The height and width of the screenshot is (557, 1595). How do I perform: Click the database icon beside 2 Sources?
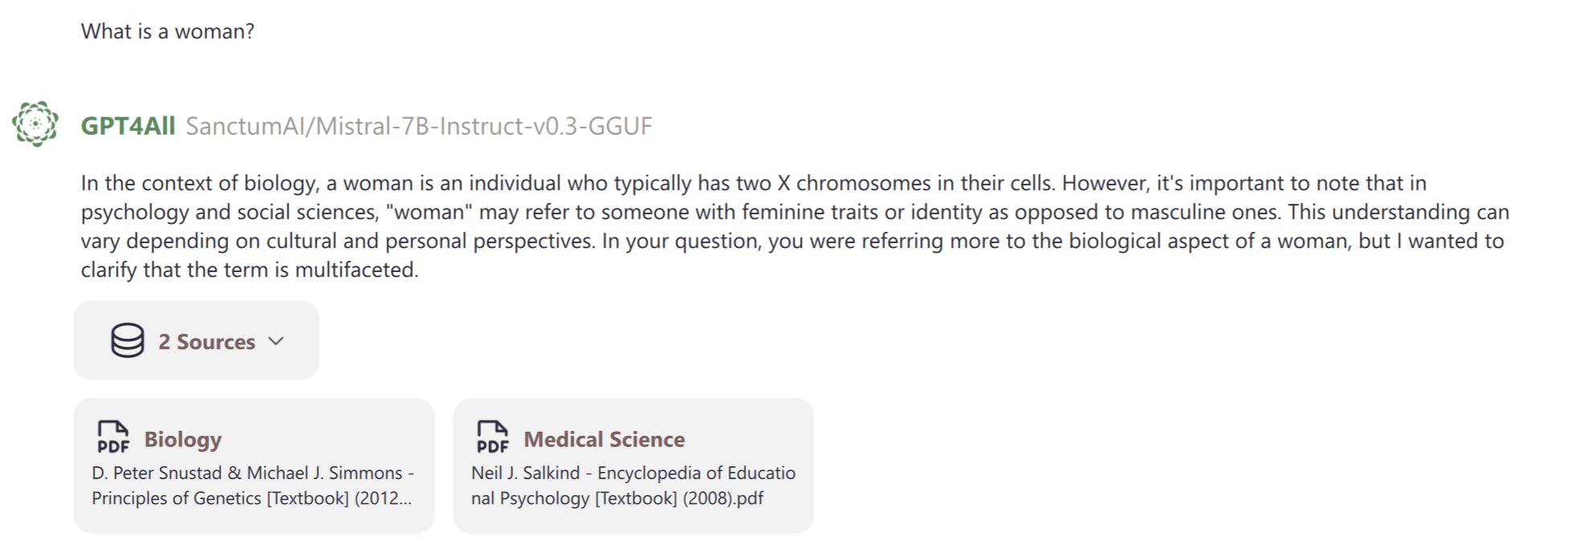point(128,340)
